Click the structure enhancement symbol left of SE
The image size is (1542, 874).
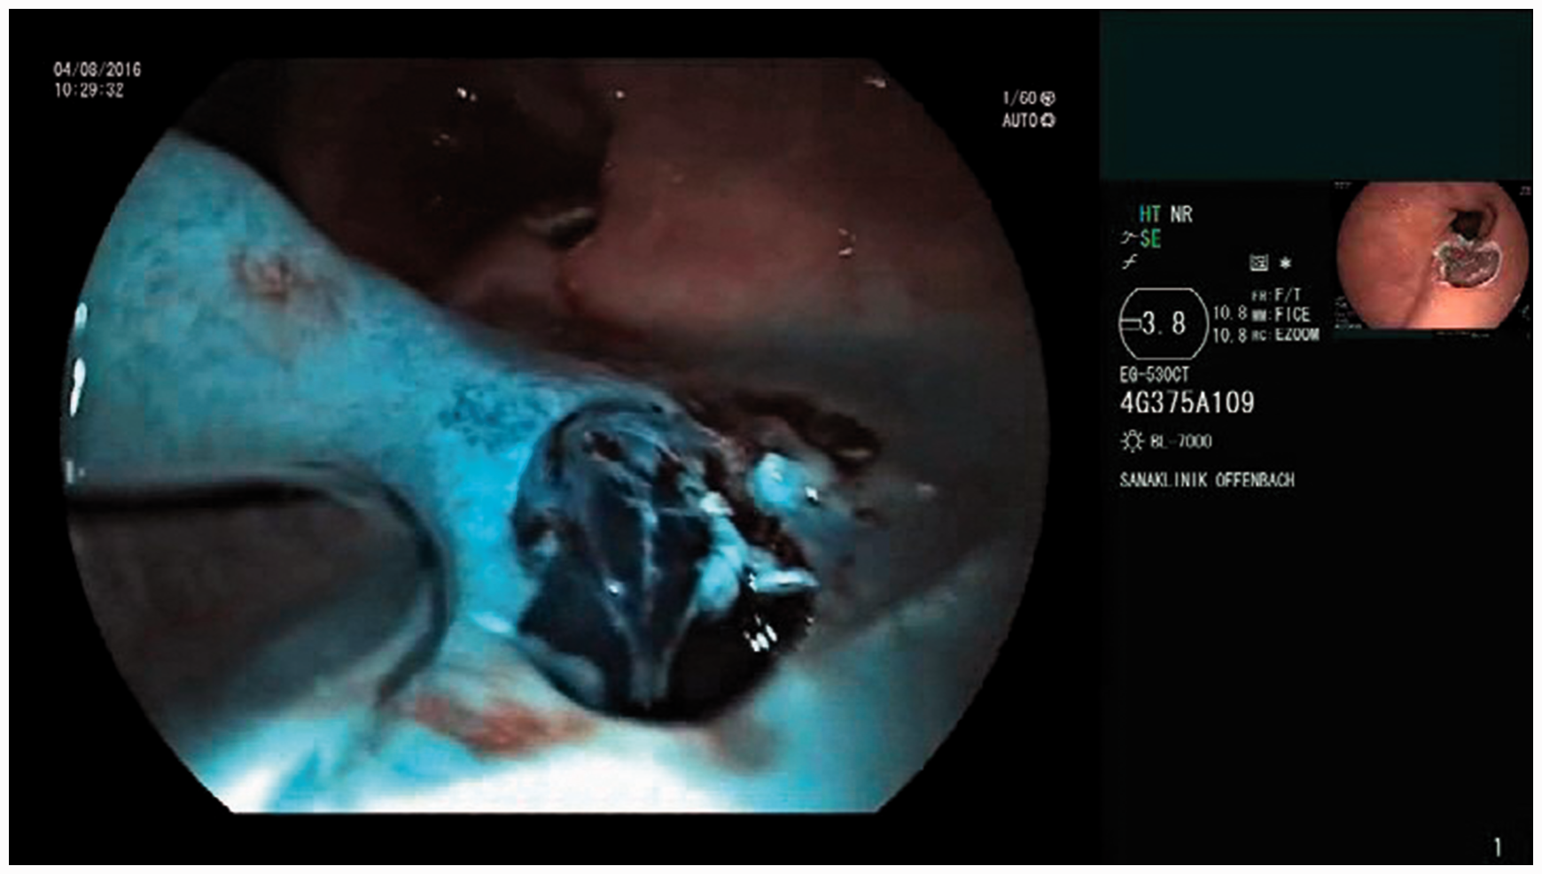pos(1128,237)
